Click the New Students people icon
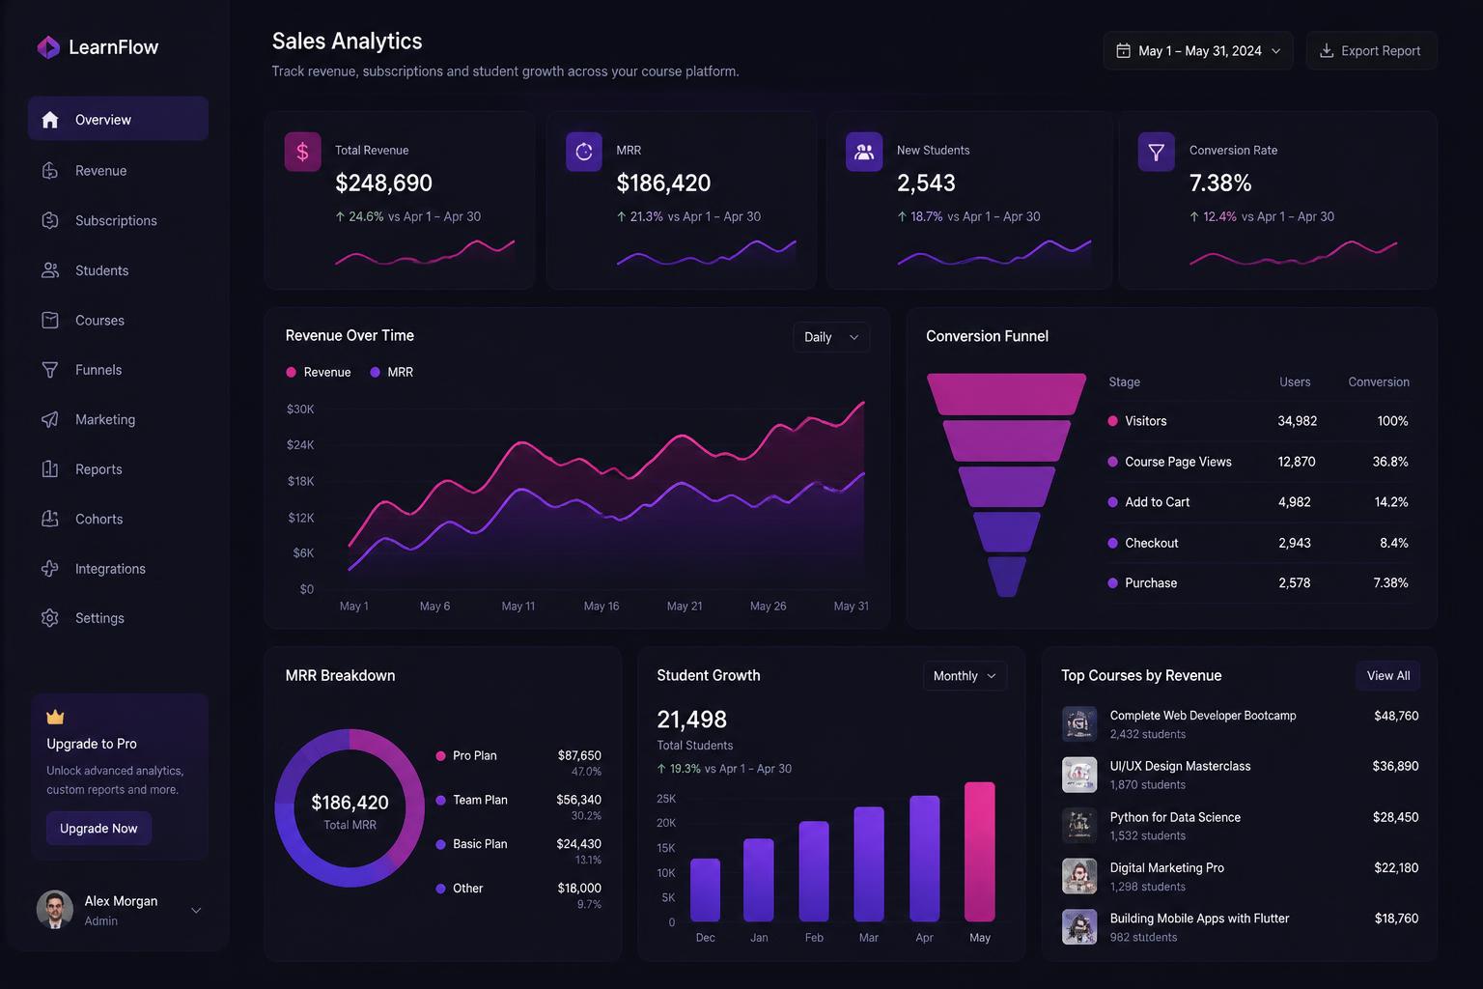This screenshot has width=1483, height=989. [864, 152]
